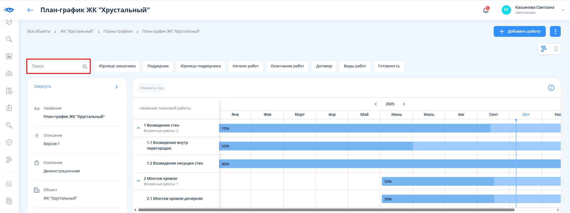Open the three-dot more options menu
Screen dimensions: 570x213
(x=555, y=31)
